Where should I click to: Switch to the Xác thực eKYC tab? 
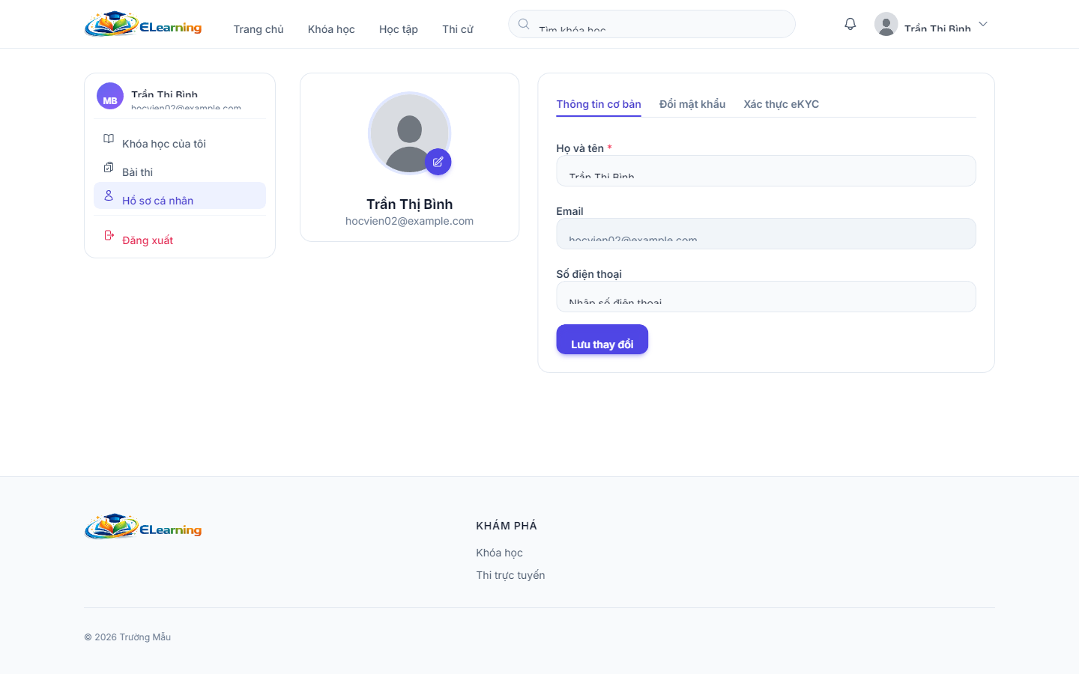coord(782,104)
